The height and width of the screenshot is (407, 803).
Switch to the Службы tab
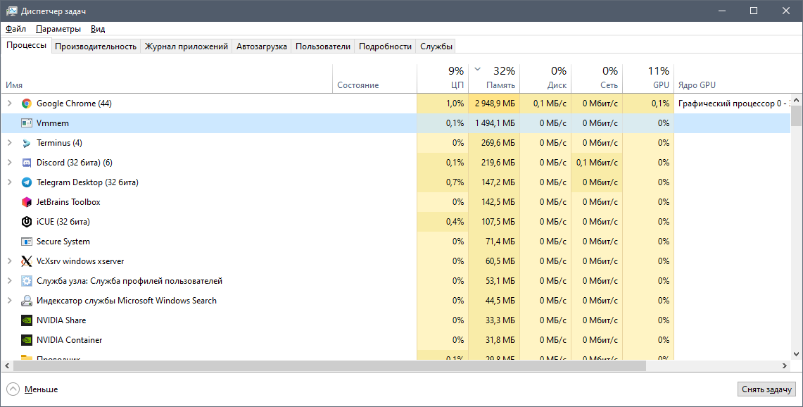[436, 46]
